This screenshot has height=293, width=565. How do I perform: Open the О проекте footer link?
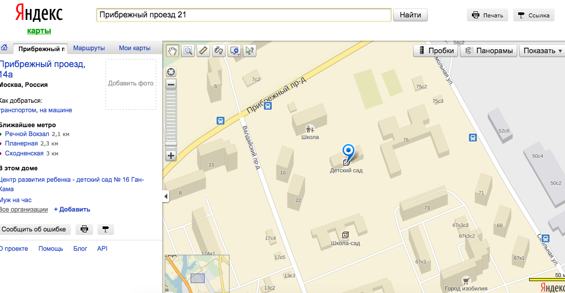tap(14, 249)
